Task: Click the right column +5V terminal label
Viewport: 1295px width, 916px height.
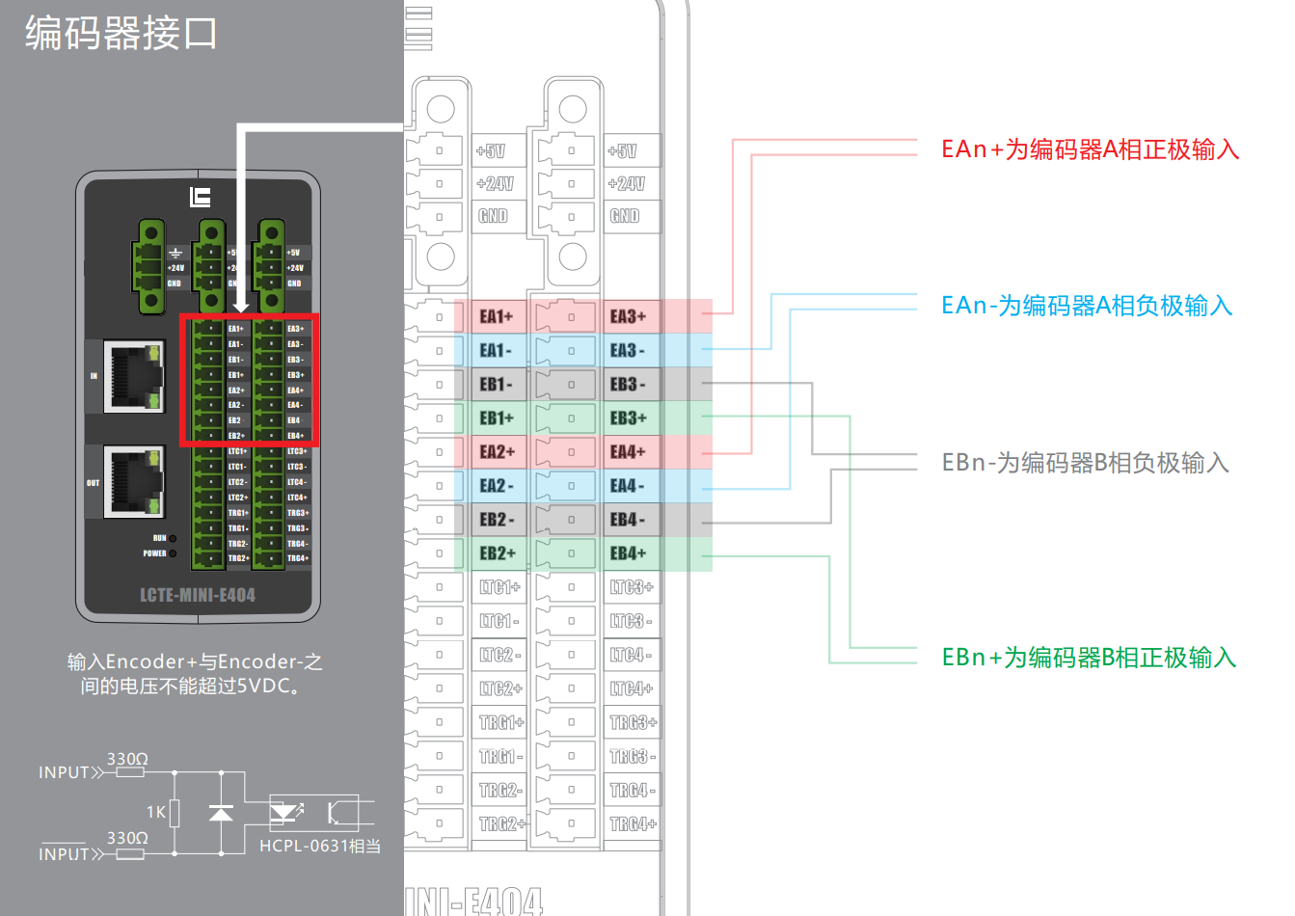Action: point(622,150)
